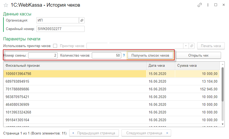The height and width of the screenshot is (139, 229).
Task: Close the История чеков window
Action: [x=224, y=5]
